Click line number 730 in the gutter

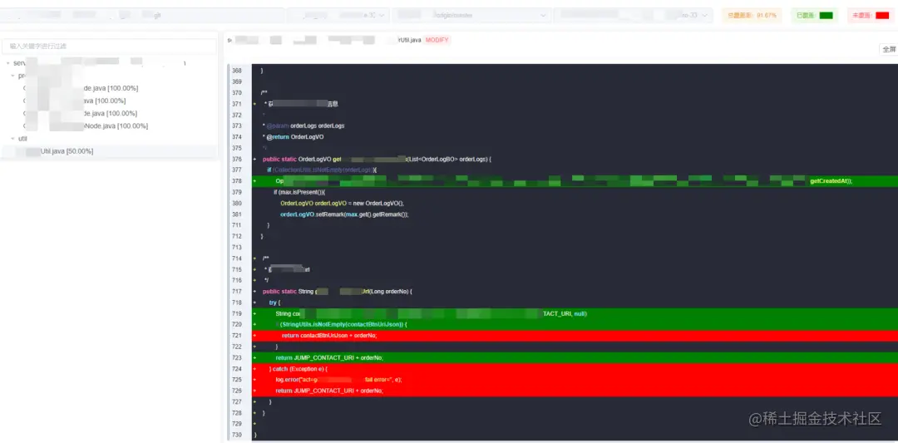pyautogui.click(x=236, y=436)
